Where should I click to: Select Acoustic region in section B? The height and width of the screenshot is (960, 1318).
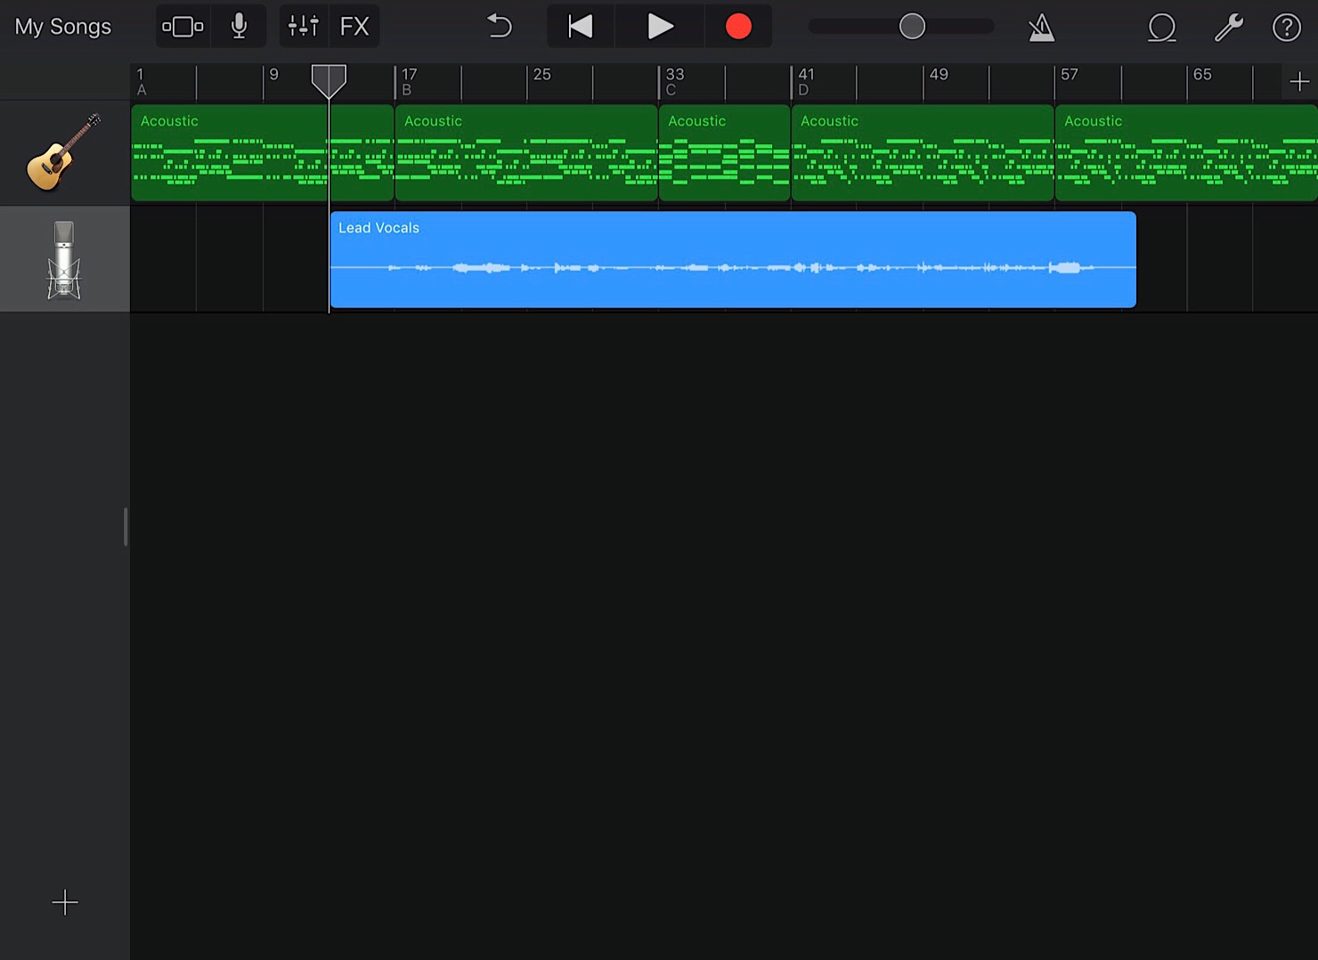(x=526, y=153)
